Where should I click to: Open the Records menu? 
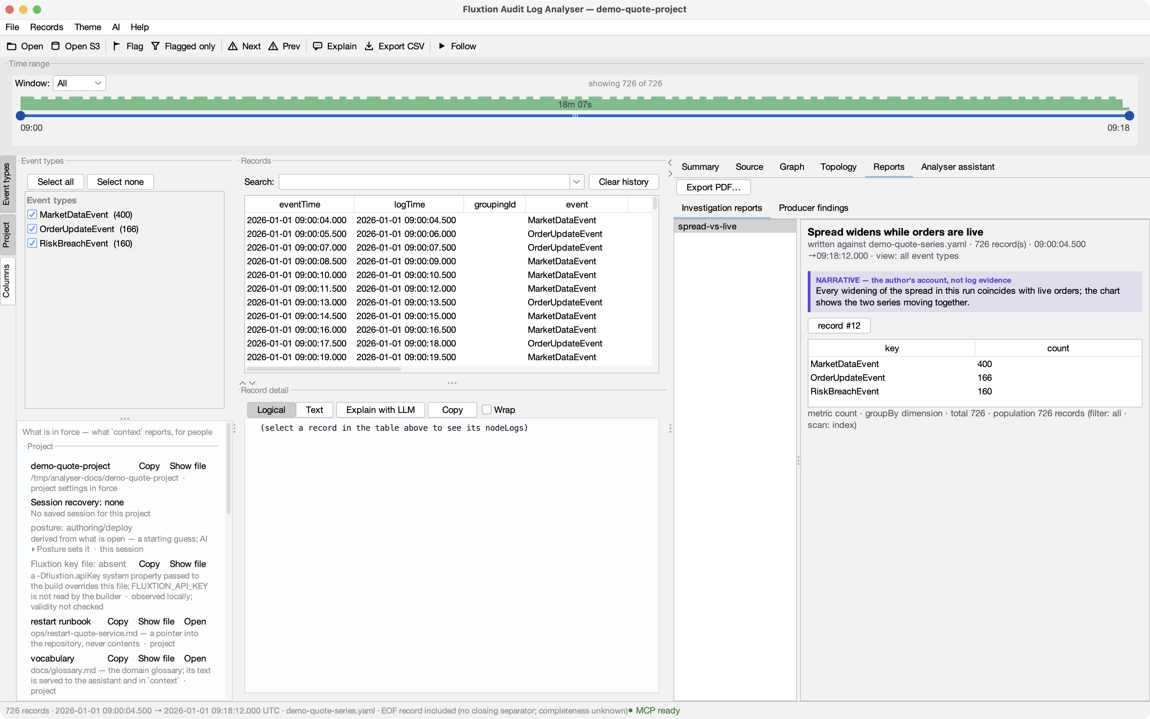(47, 27)
